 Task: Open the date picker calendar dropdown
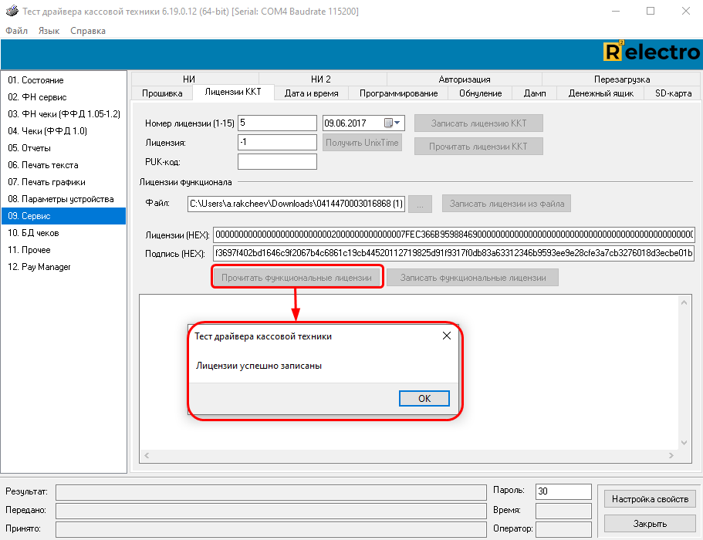(x=397, y=123)
